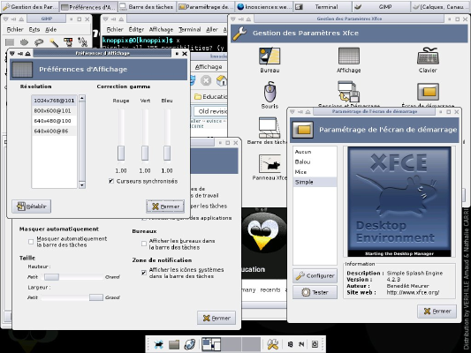
Task: Open window menu arrow of Terminal window
Action: 105,19
